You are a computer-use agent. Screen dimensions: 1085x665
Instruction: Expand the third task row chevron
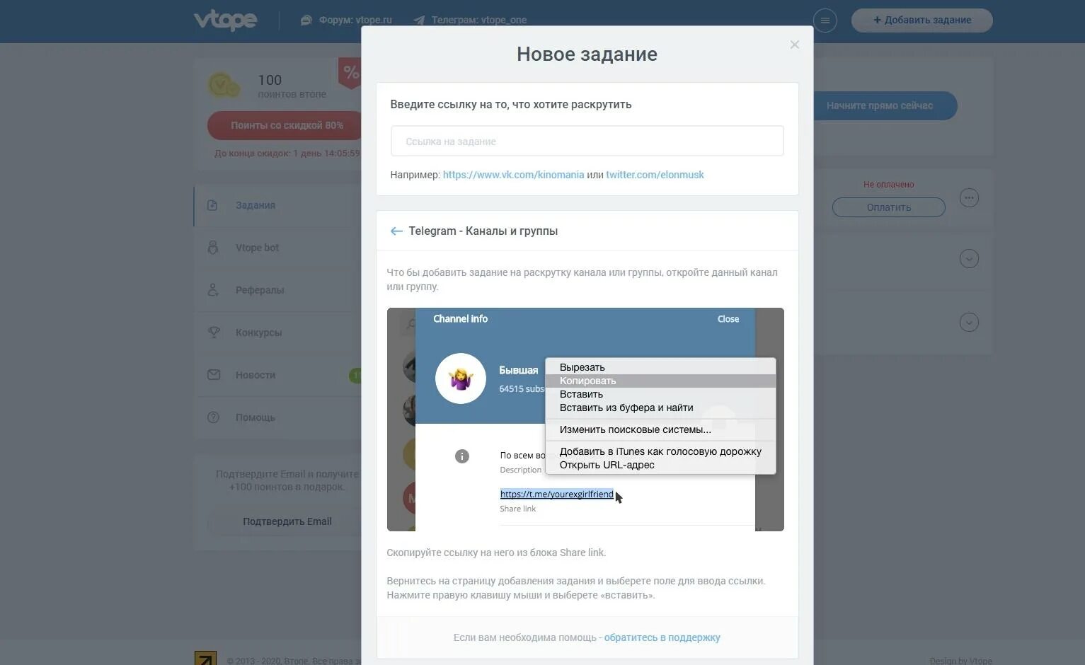click(x=969, y=323)
